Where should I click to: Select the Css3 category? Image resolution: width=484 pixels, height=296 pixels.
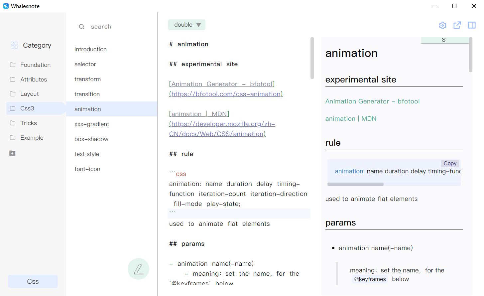point(27,108)
